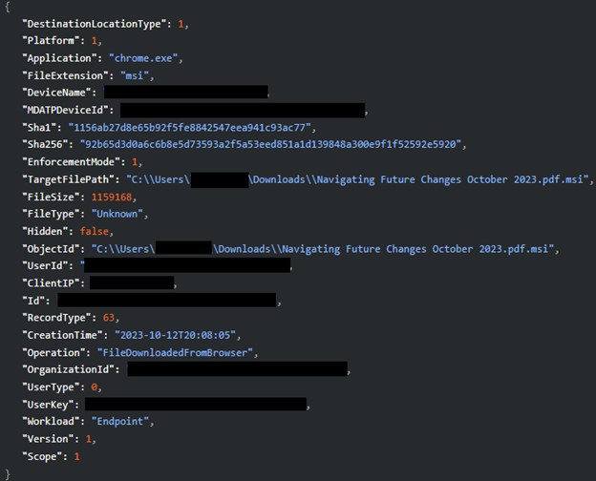This screenshot has height=481, width=596.
Task: Select the FileSize number 1159168
Action: point(119,197)
